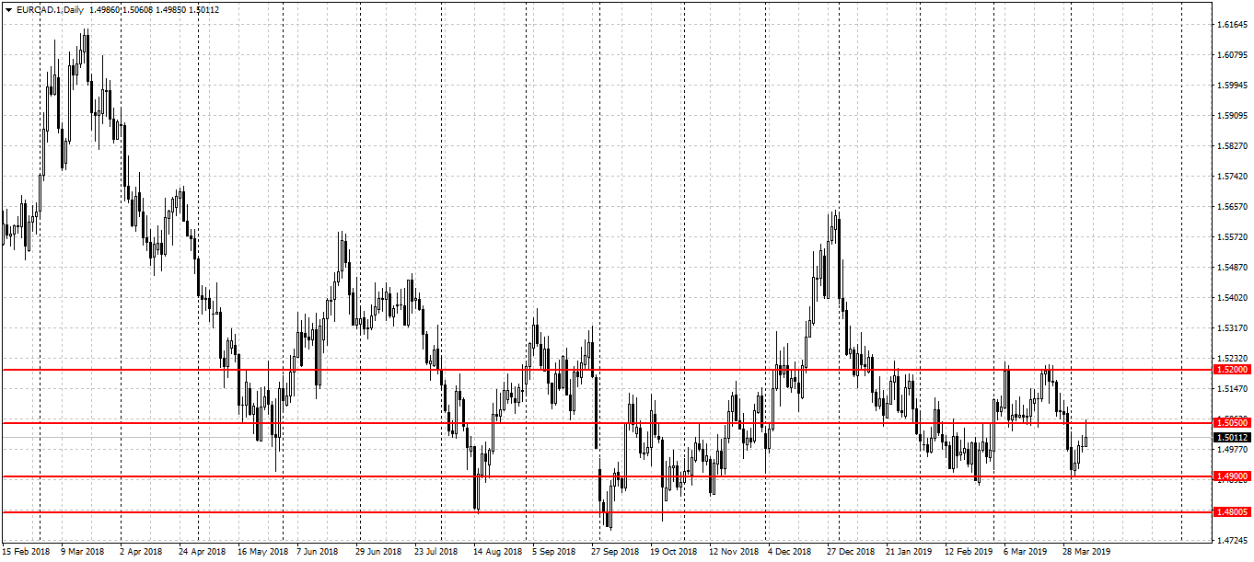
Task: Select the red horizontal line at 1.49000
Action: coord(606,476)
